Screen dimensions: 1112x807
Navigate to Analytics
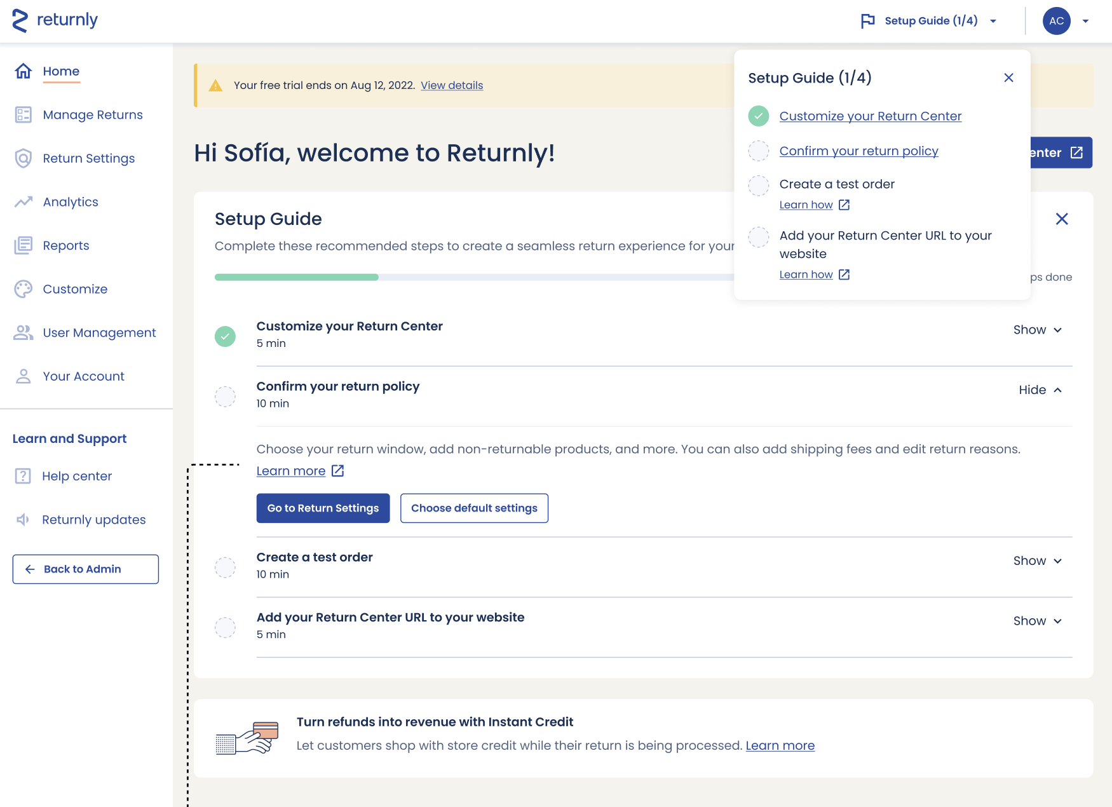pos(71,202)
